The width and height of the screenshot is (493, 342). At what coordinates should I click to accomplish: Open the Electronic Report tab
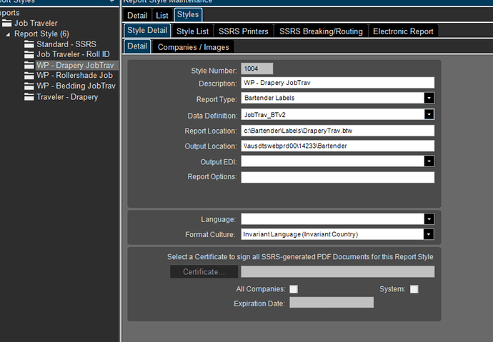point(403,31)
